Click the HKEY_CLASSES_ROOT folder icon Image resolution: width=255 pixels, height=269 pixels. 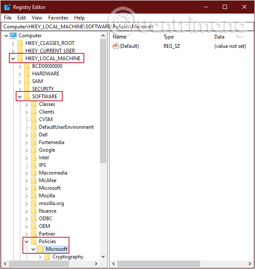click(20, 43)
